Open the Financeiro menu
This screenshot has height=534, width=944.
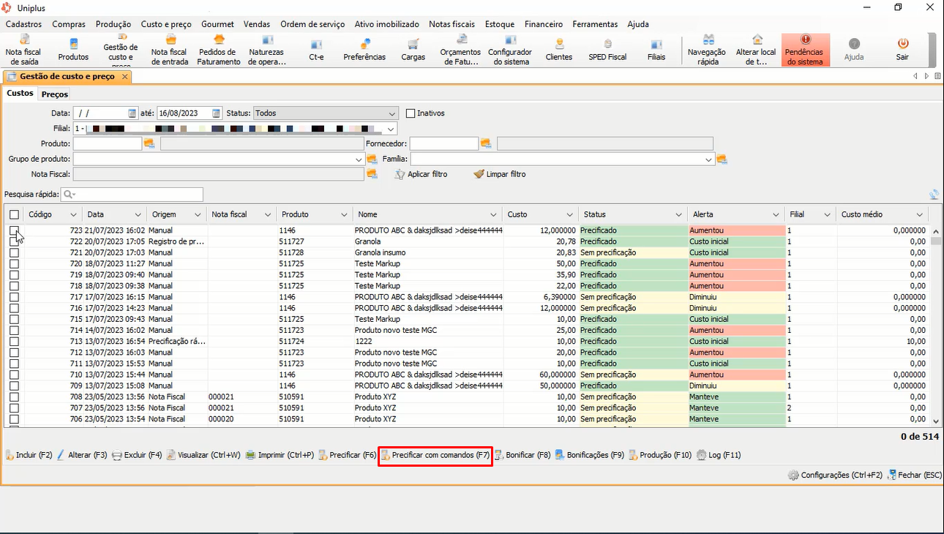[x=543, y=24]
